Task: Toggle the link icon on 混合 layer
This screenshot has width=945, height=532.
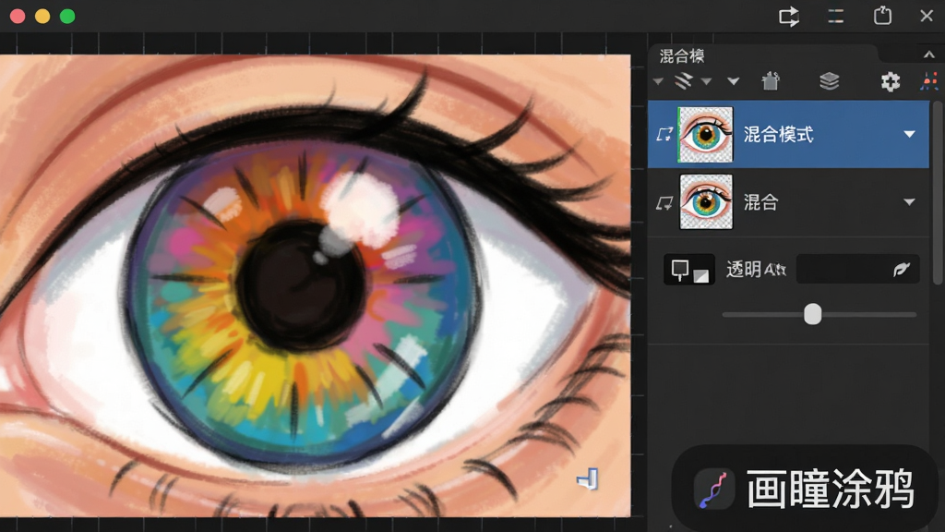Action: pyautogui.click(x=664, y=203)
